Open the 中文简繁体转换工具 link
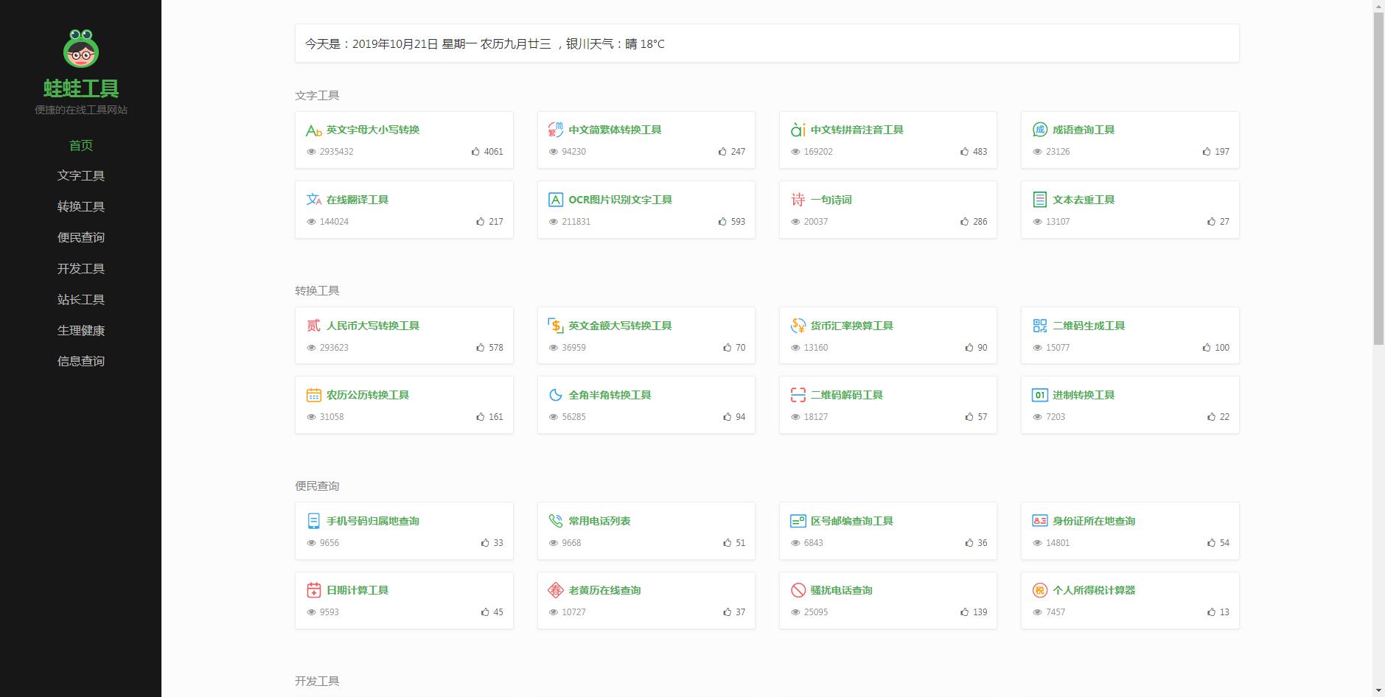Screen dimensions: 1385x697 (x=615, y=130)
